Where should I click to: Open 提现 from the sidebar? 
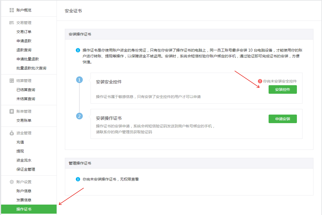coord(21,151)
